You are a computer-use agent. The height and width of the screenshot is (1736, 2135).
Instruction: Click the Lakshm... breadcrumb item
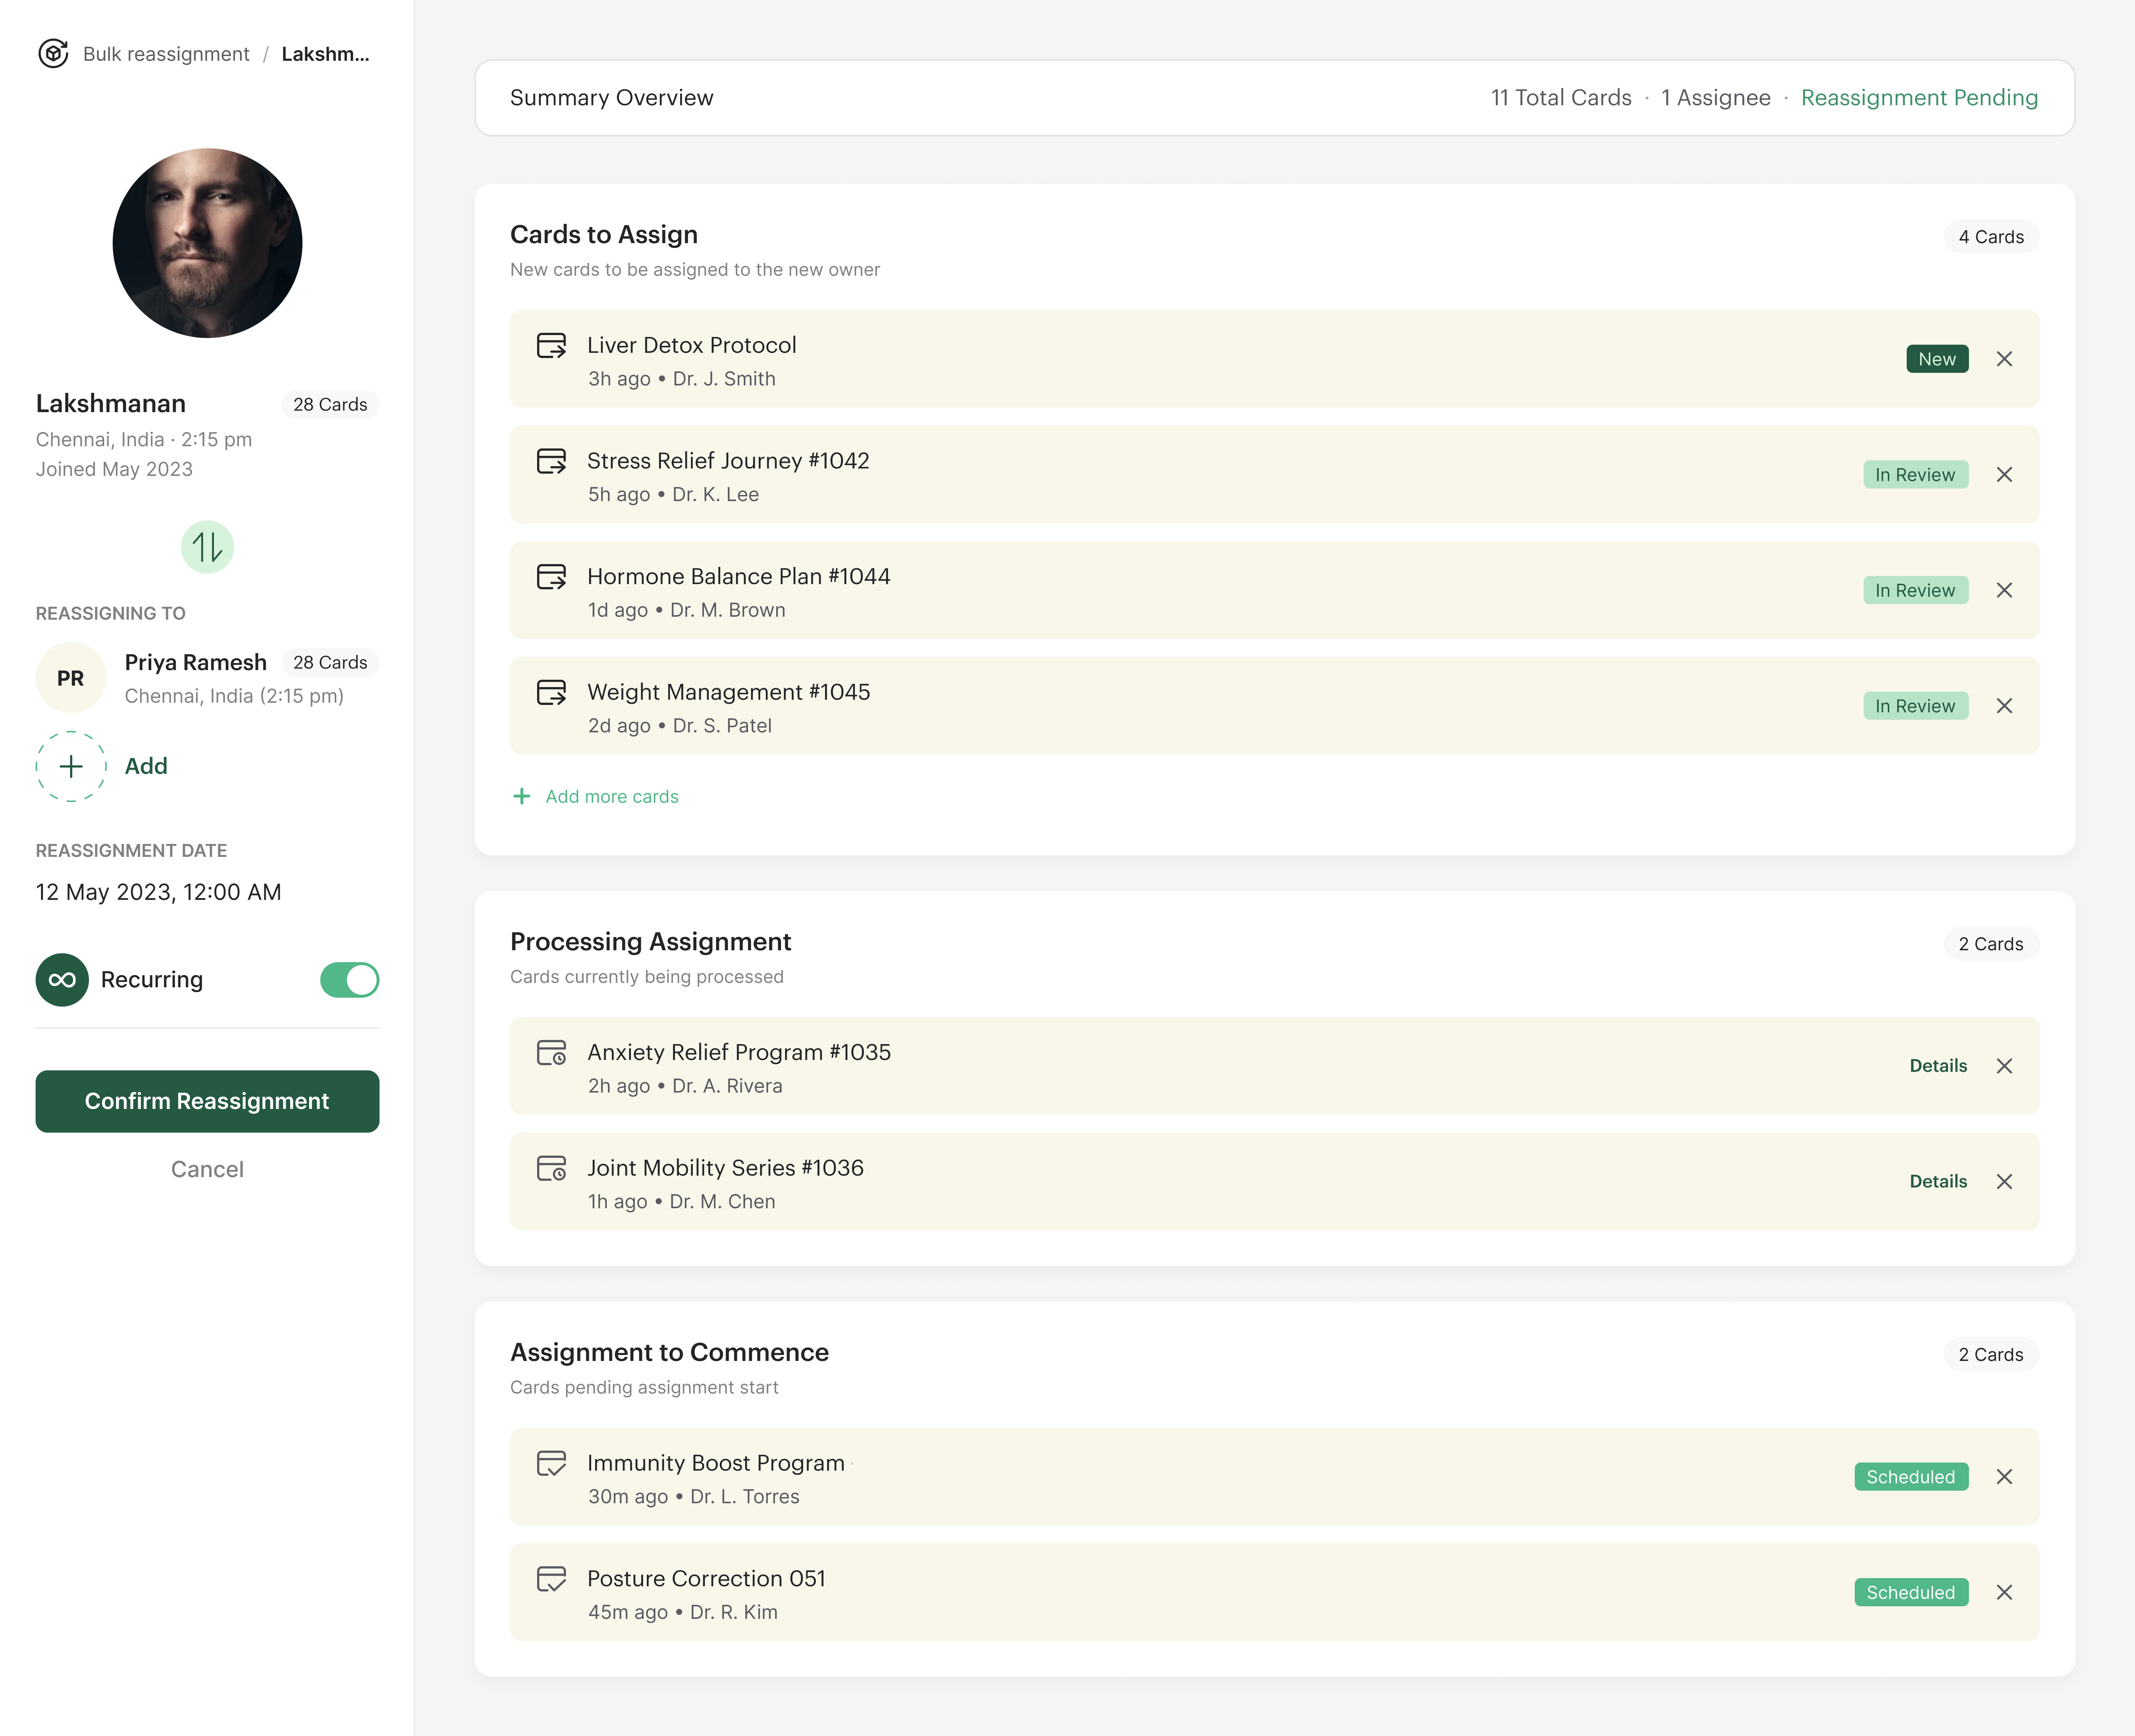point(325,54)
